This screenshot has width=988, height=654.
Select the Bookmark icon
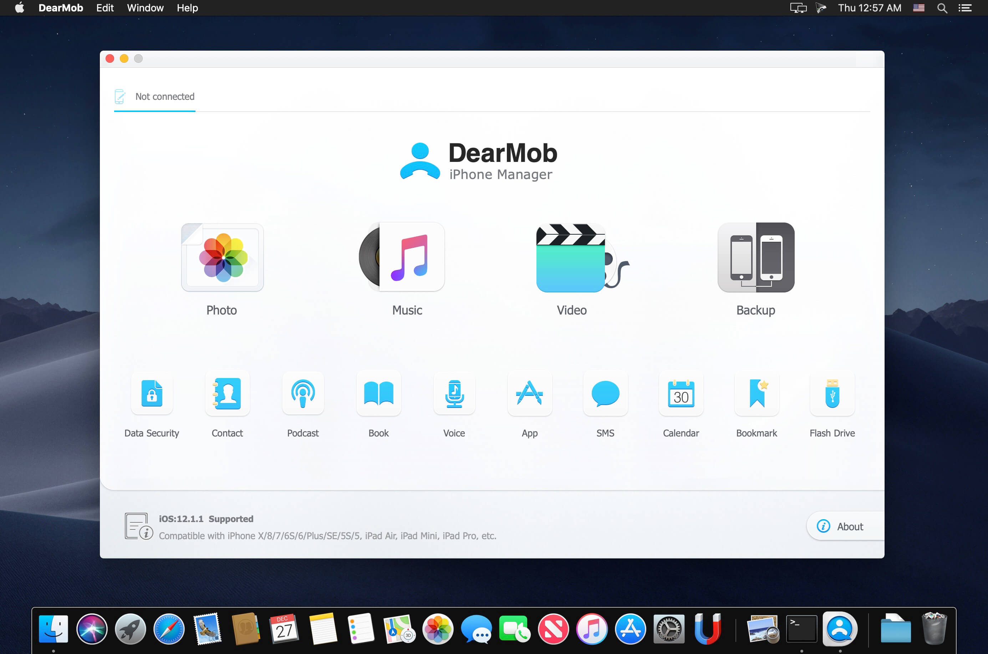tap(757, 393)
